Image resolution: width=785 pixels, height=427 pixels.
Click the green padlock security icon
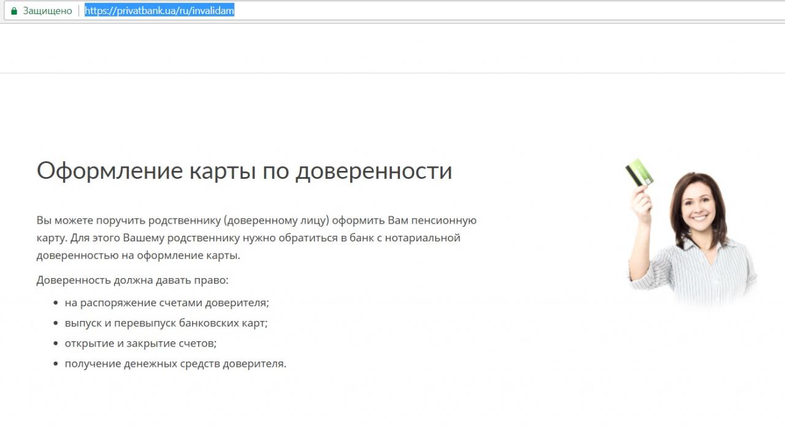pos(14,11)
